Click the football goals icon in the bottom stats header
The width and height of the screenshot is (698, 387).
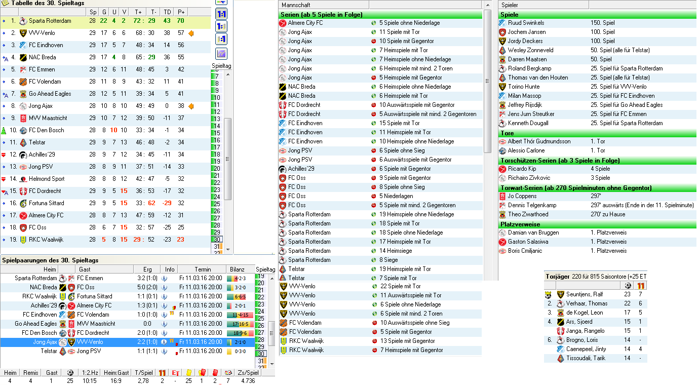[70, 373]
